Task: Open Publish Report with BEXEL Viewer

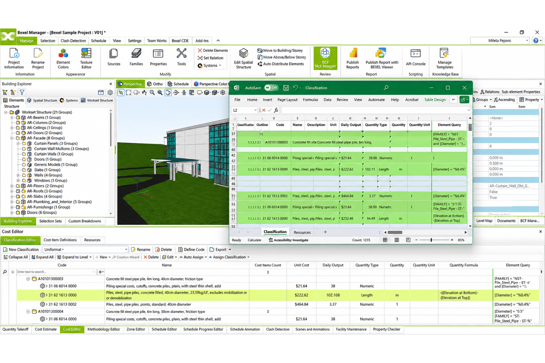Action: coord(382,58)
